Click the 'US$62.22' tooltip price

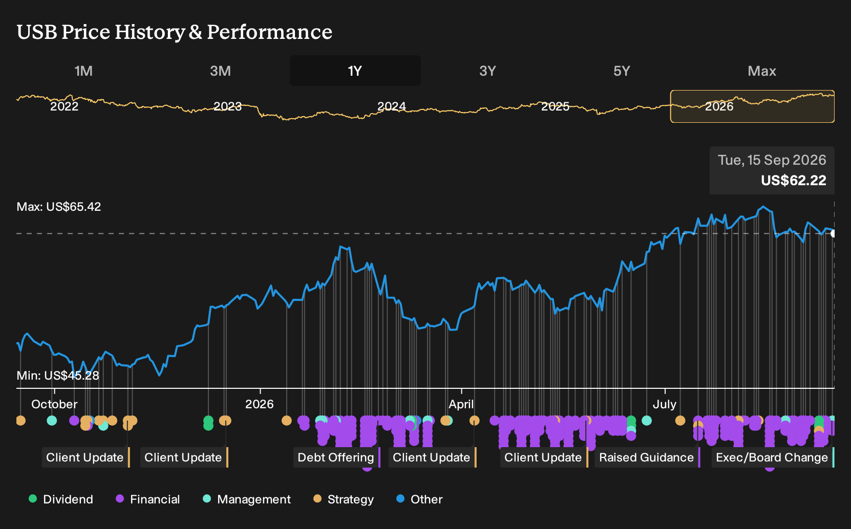tap(793, 181)
